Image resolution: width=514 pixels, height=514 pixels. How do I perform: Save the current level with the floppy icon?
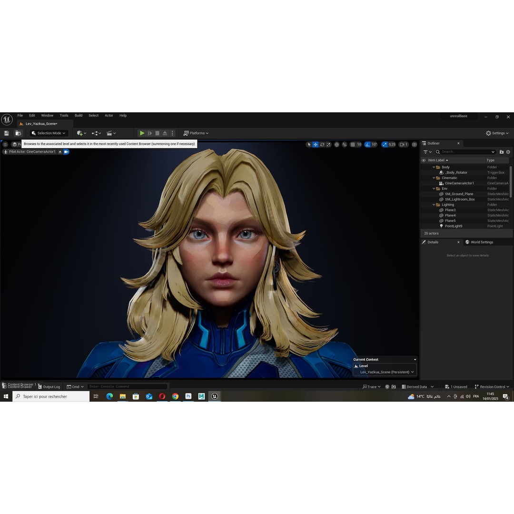[x=6, y=133]
